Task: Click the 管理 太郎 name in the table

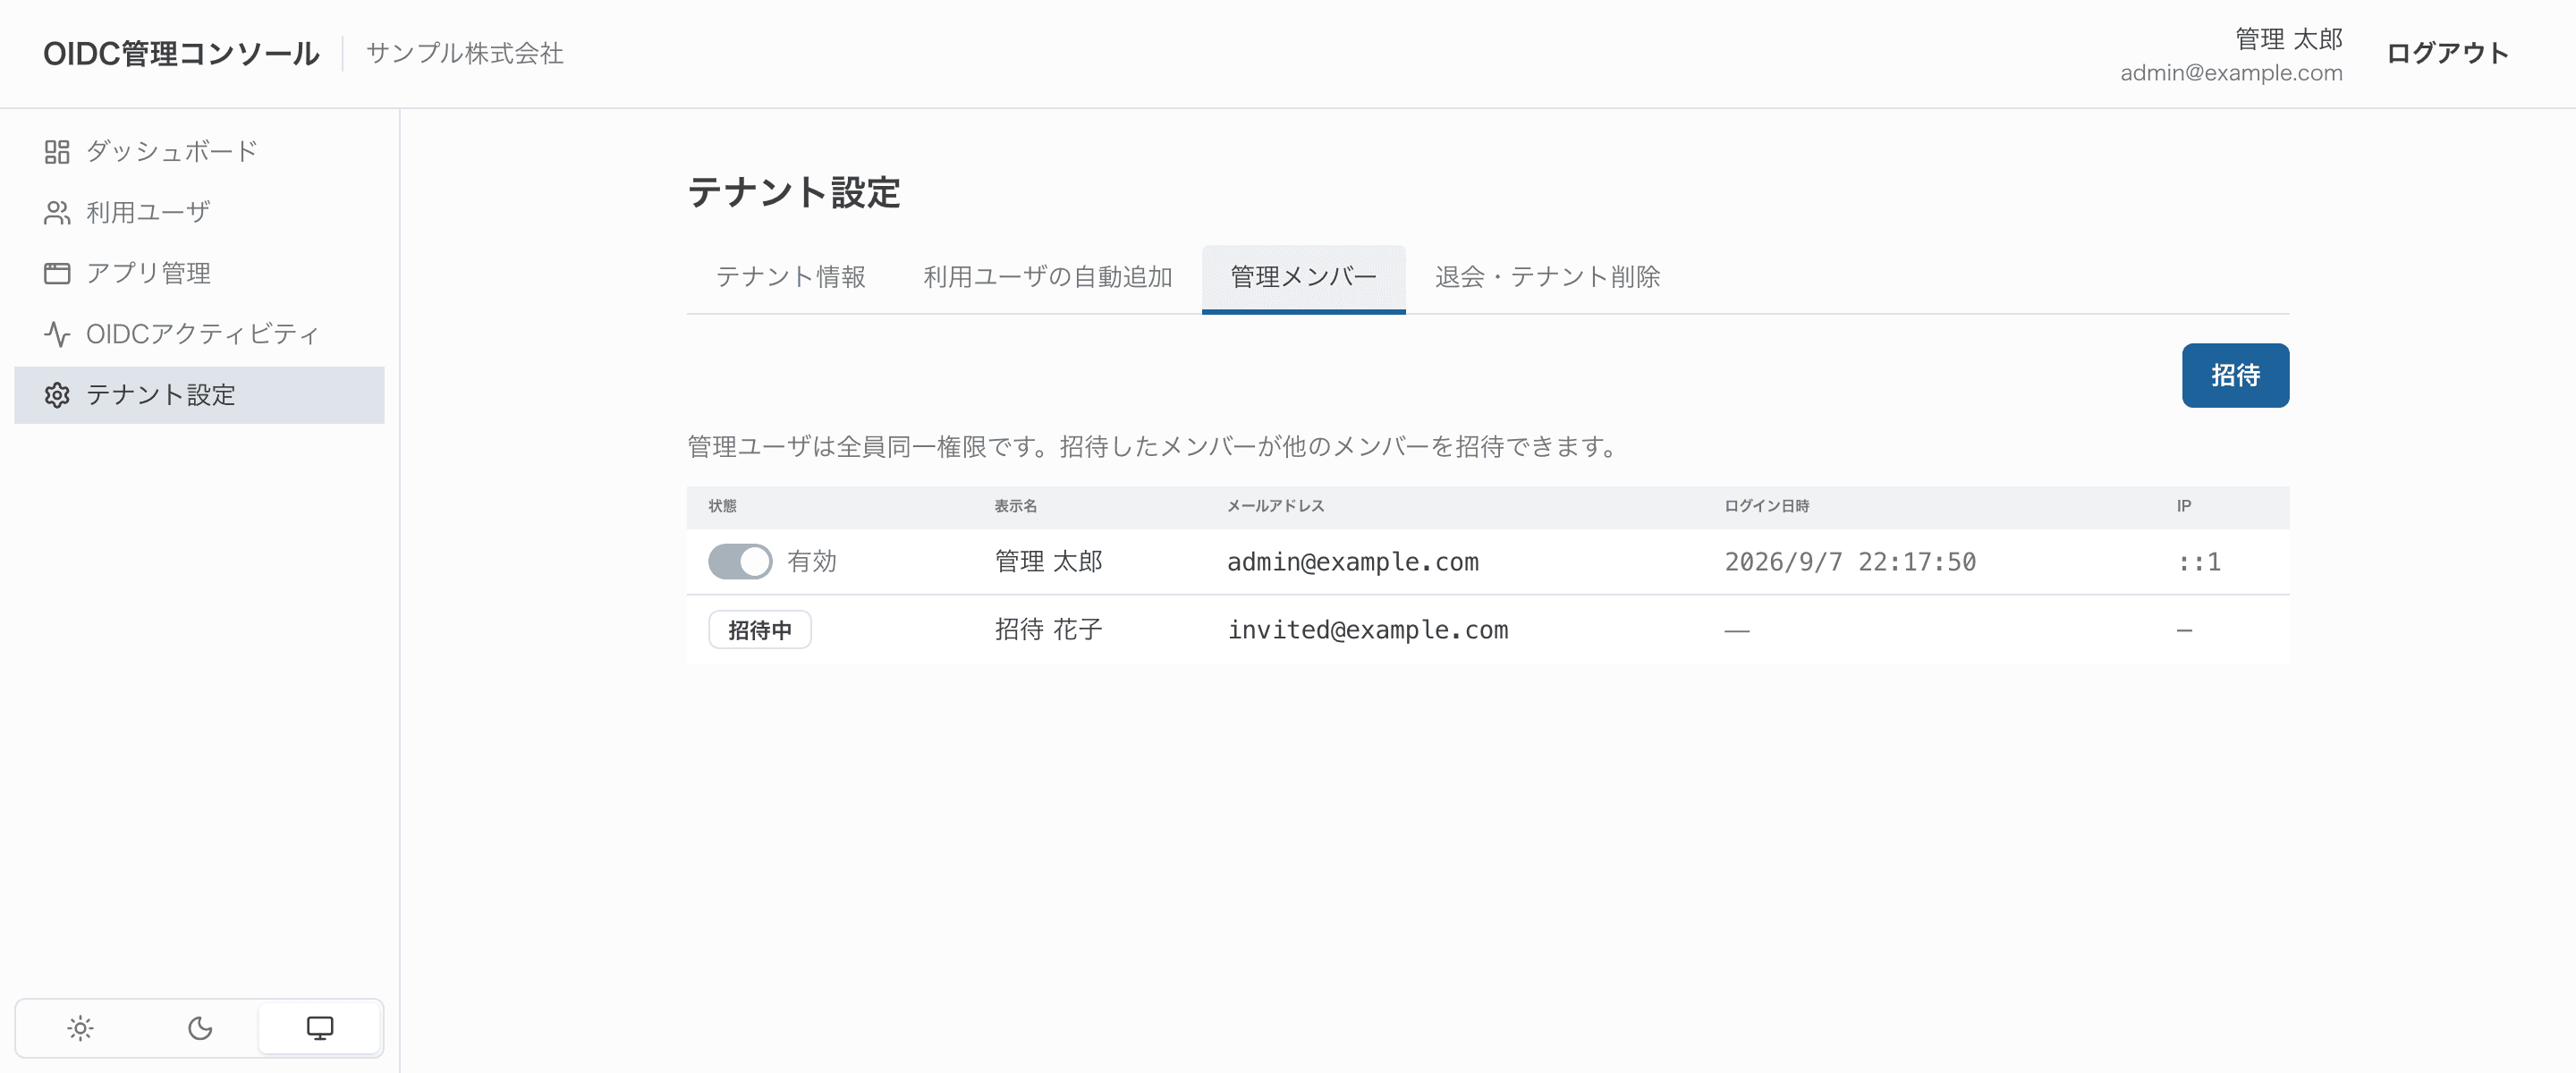Action: (1048, 562)
